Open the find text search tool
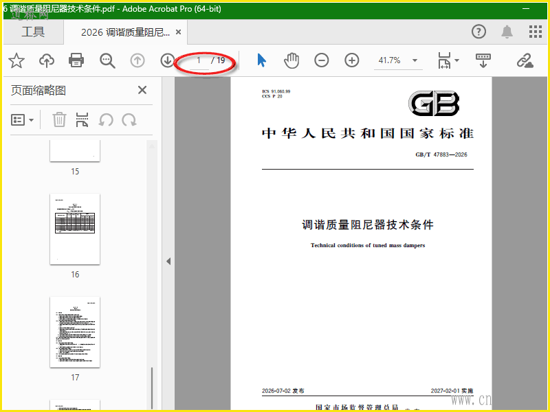This screenshot has height=412, width=550. 107,60
